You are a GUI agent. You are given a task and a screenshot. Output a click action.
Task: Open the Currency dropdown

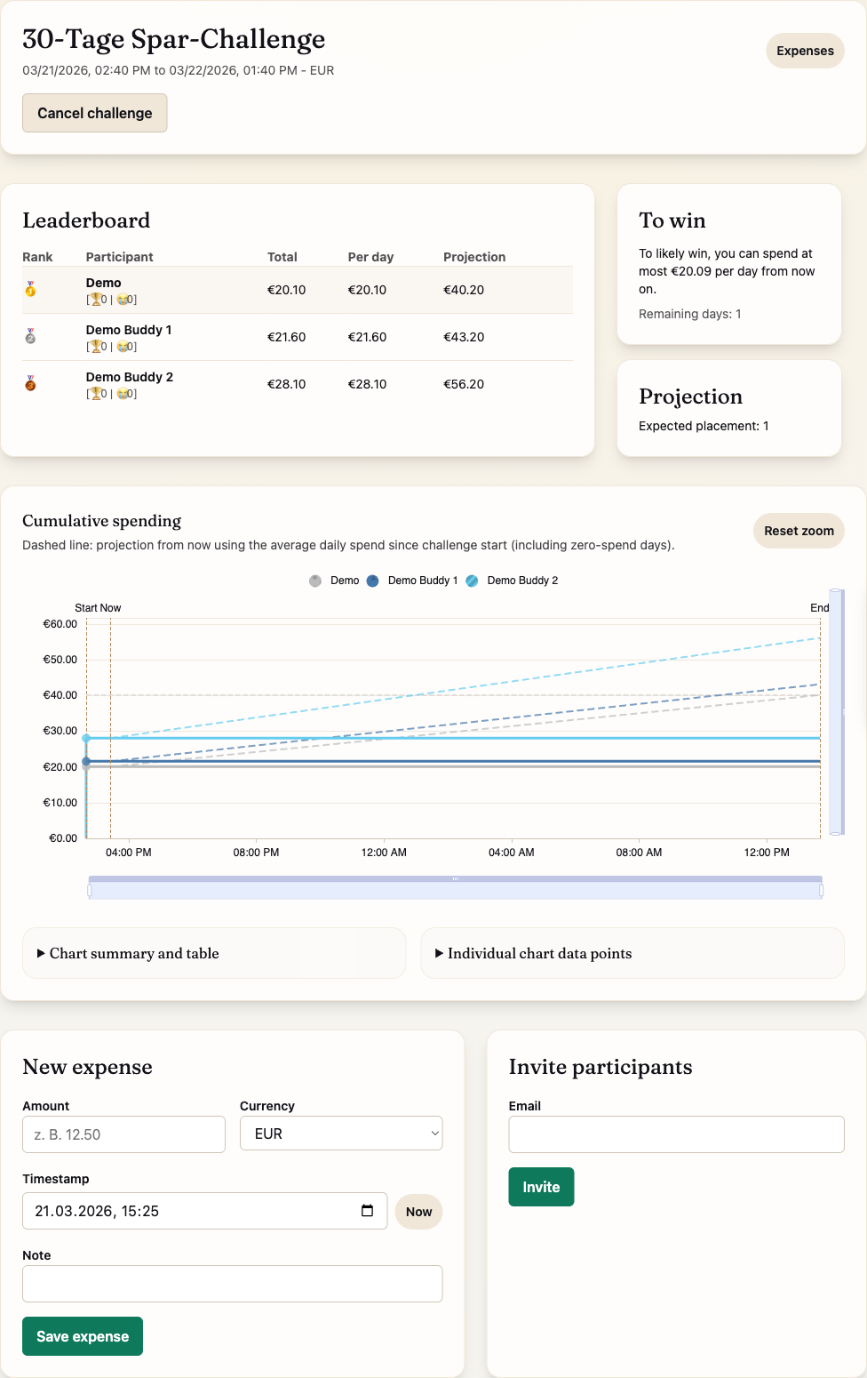pos(340,1134)
